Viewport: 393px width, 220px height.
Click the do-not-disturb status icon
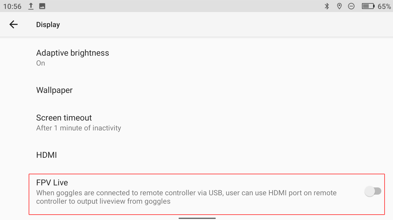(x=351, y=6)
